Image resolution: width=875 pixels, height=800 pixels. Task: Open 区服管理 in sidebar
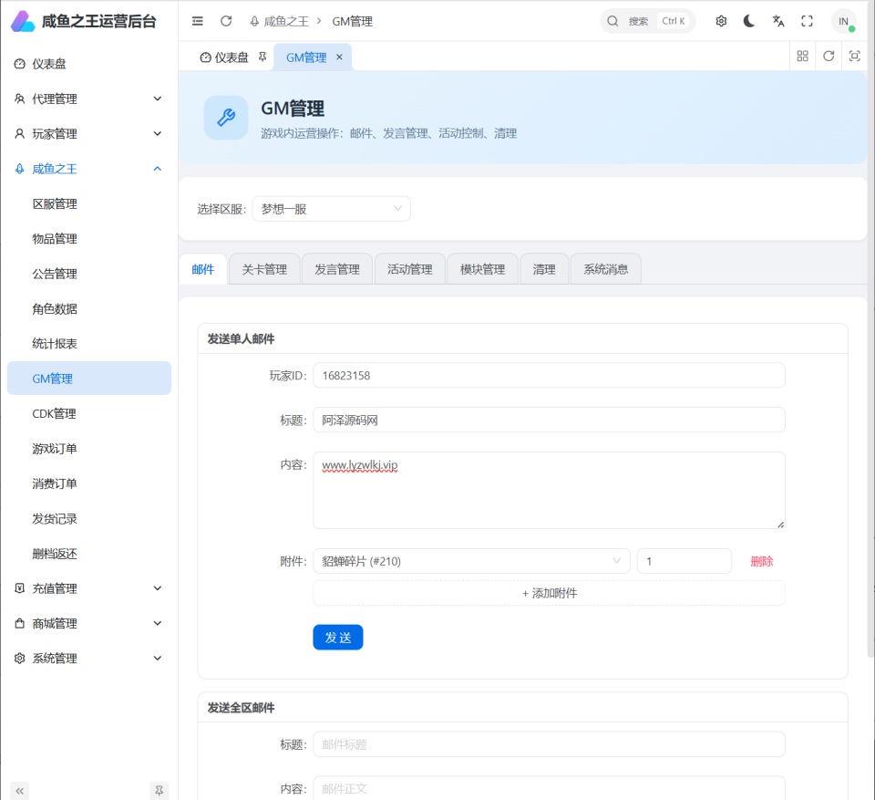(x=89, y=204)
